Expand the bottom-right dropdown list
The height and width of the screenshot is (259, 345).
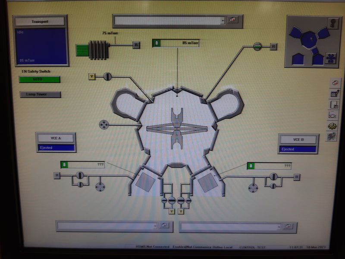click(x=279, y=227)
